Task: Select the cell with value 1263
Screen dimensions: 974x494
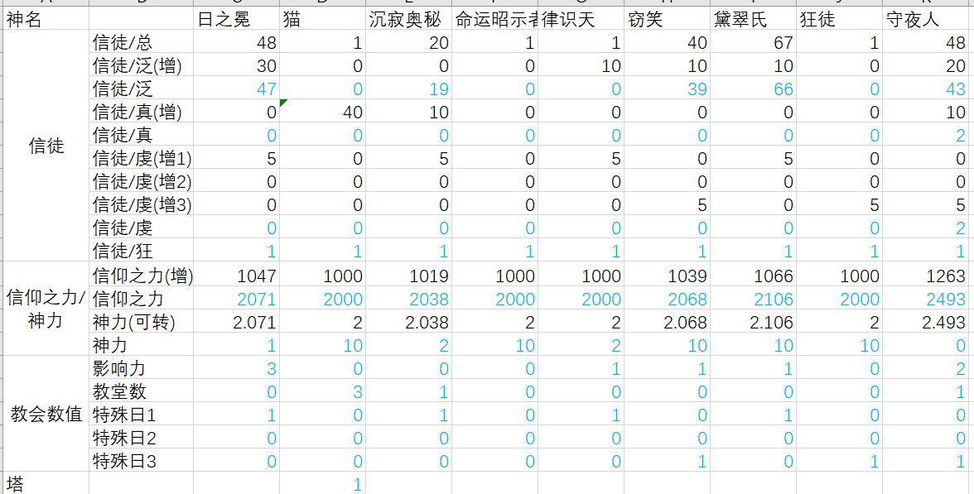Action: tap(928, 276)
